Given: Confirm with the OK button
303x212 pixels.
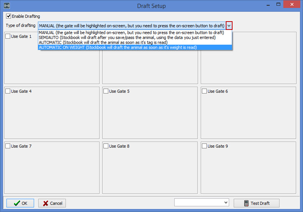Looking at the screenshot, I should click(x=20, y=203).
